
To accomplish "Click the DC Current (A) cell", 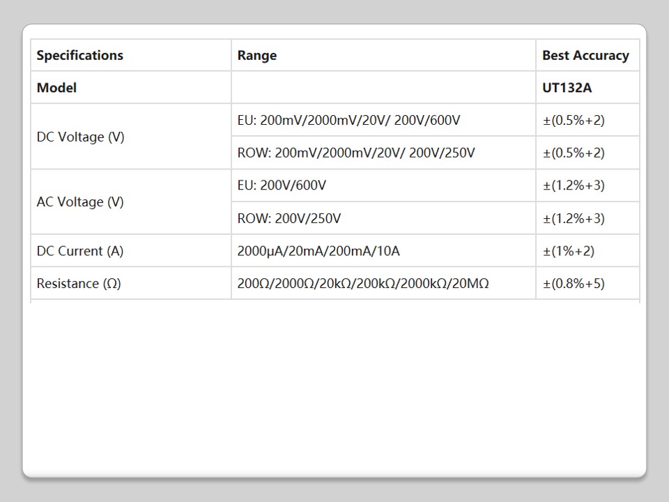I will tap(80, 251).
